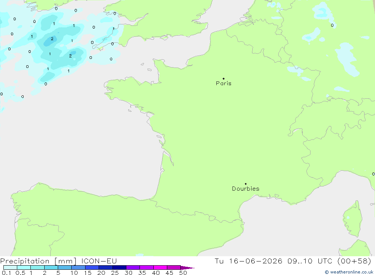Open the weatheronline.co.uk copyright link
Image resolution: width=375 pixels, height=275 pixels.
tap(349, 272)
